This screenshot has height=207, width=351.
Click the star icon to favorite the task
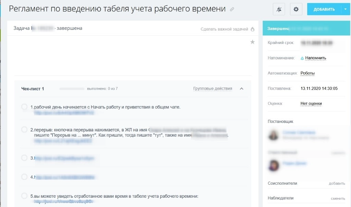[253, 42]
